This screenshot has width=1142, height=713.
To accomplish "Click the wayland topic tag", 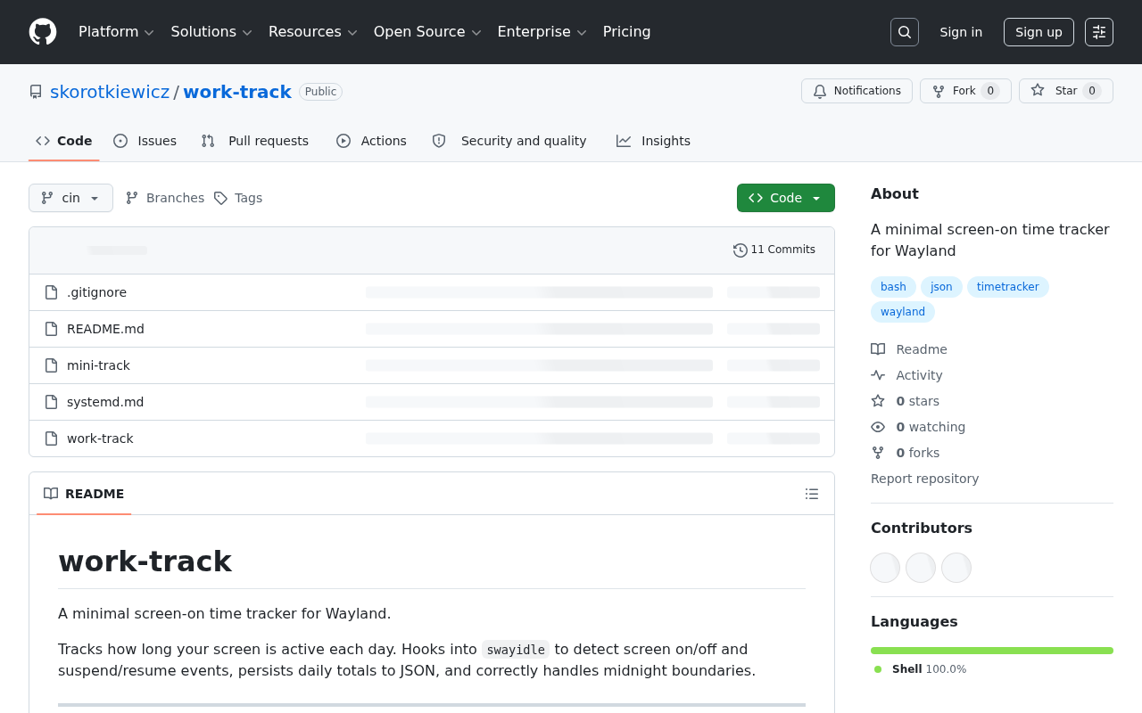I will [903, 312].
